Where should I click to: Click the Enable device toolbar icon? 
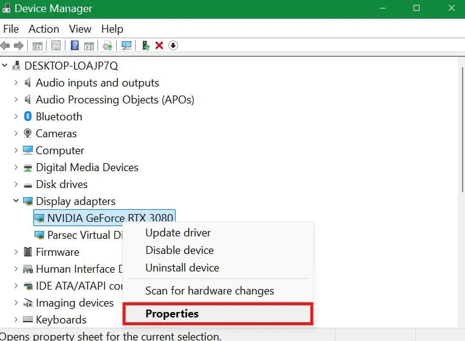click(145, 45)
